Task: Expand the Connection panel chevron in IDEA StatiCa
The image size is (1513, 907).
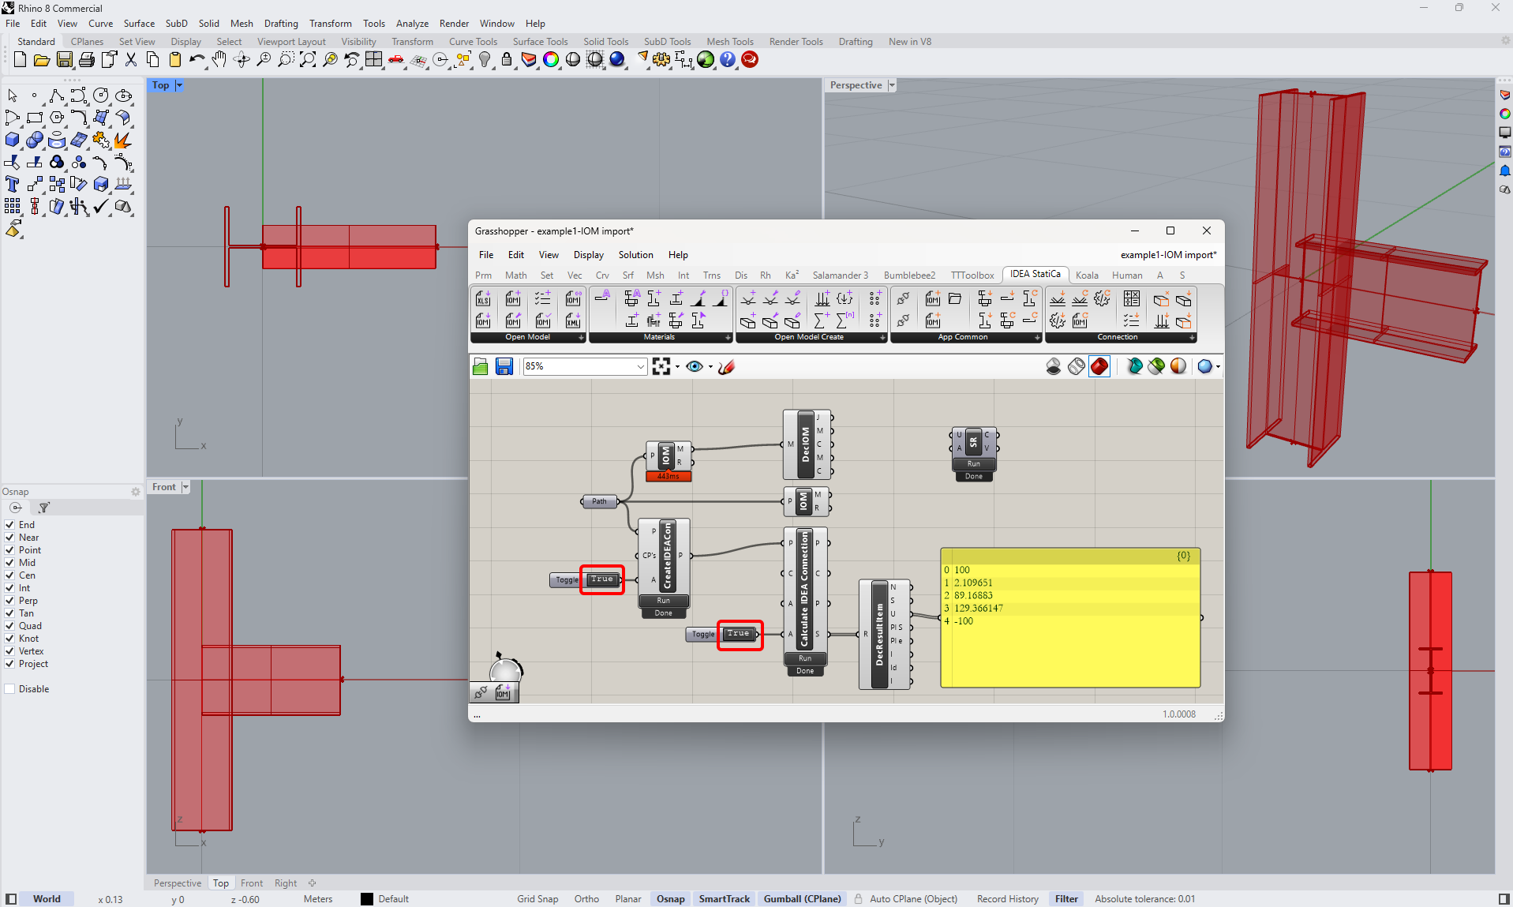Action: (x=1192, y=337)
